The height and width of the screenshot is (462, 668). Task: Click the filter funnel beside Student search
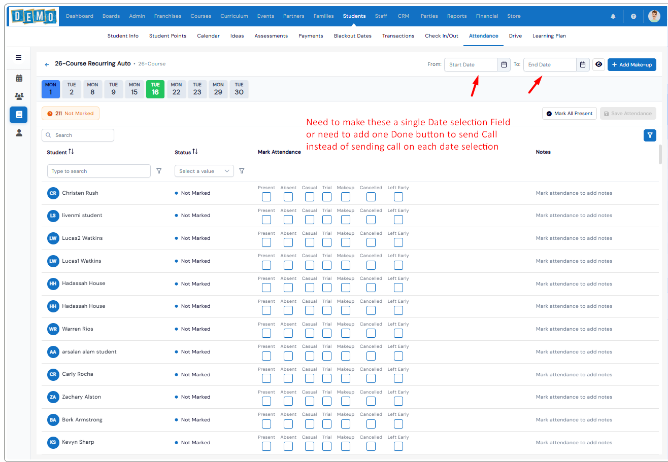[x=159, y=171]
